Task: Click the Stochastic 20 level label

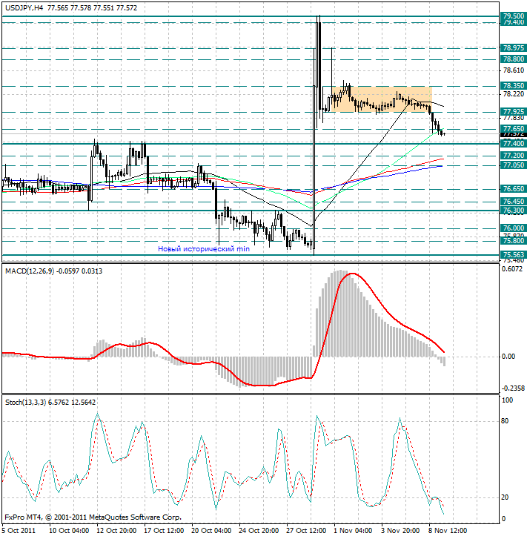Action: tap(505, 497)
